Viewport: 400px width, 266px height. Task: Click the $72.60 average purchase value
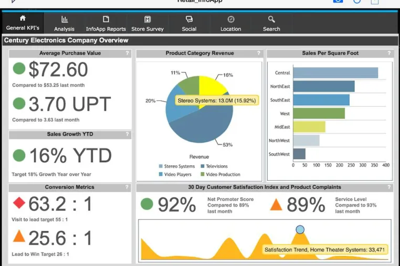tap(58, 70)
